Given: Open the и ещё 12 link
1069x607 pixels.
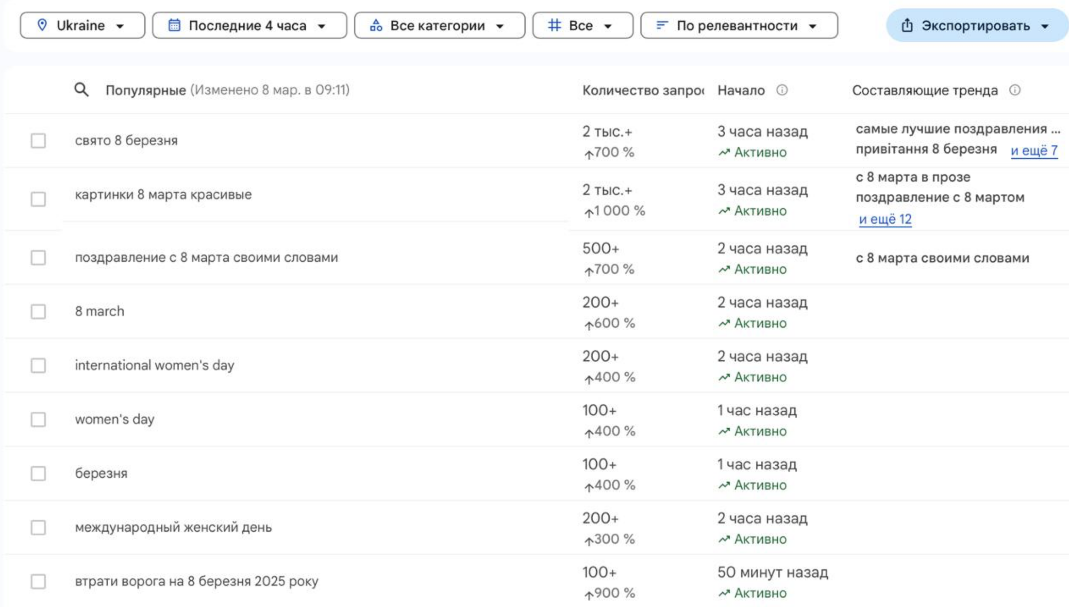Looking at the screenshot, I should pyautogui.click(x=885, y=219).
